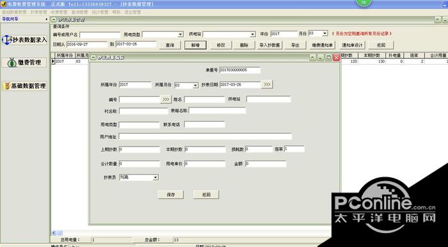Image resolution: width=448 pixels, height=247 pixels.
Task: Click the 返回 button in the query toolbar
Action: [381, 45]
